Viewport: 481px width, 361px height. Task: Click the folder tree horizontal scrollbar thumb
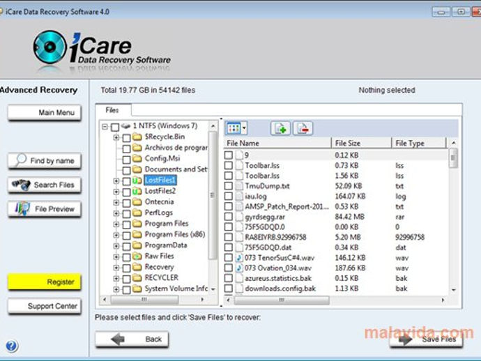144,300
